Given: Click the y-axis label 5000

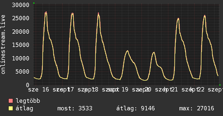Looking at the screenshot, I should 22,71.
